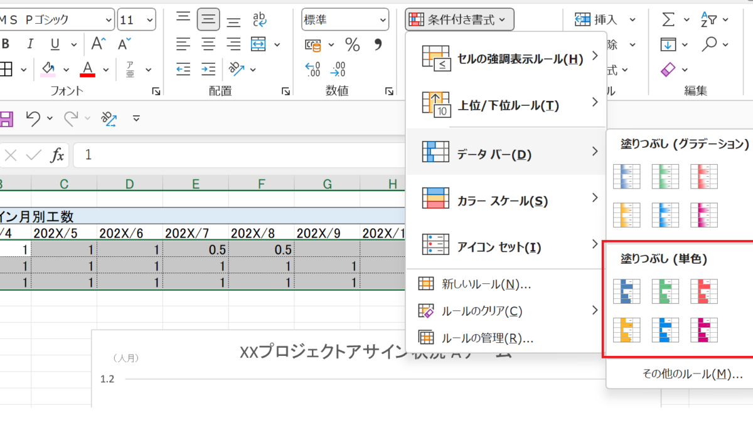Click the undo arrow icon

(x=33, y=117)
